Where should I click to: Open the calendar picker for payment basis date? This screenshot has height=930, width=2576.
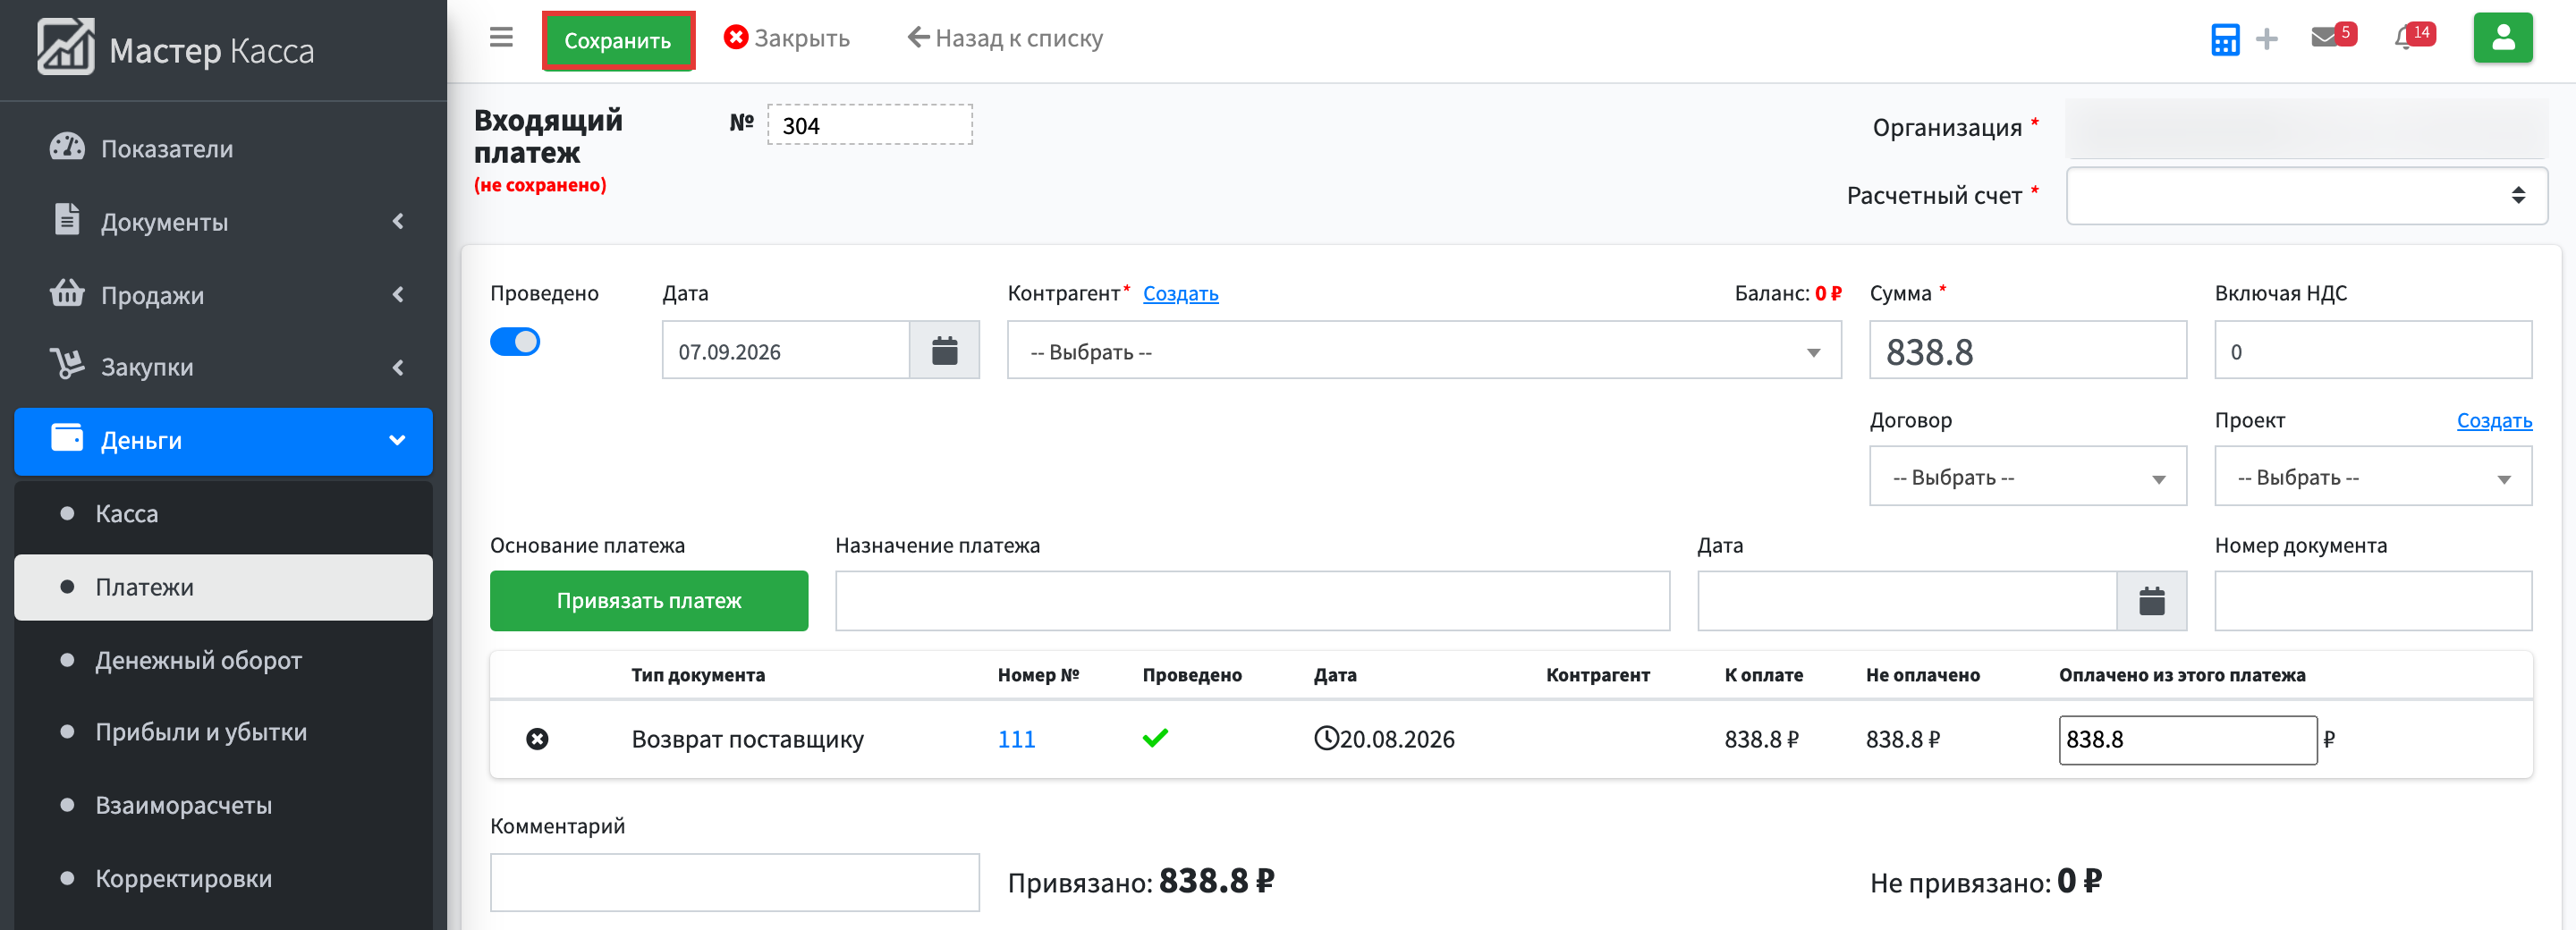point(2151,600)
